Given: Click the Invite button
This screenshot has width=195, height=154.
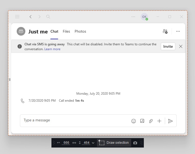Looking at the screenshot, I should coord(168,46).
